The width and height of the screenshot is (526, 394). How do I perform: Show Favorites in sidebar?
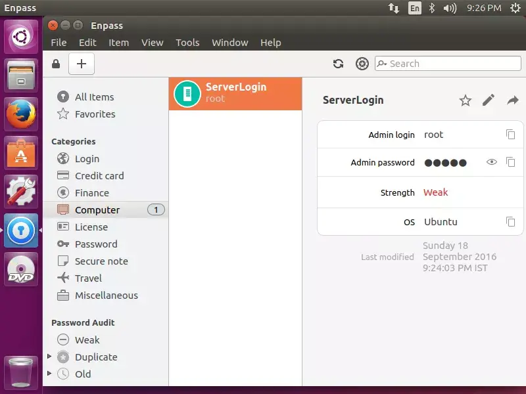(106, 114)
